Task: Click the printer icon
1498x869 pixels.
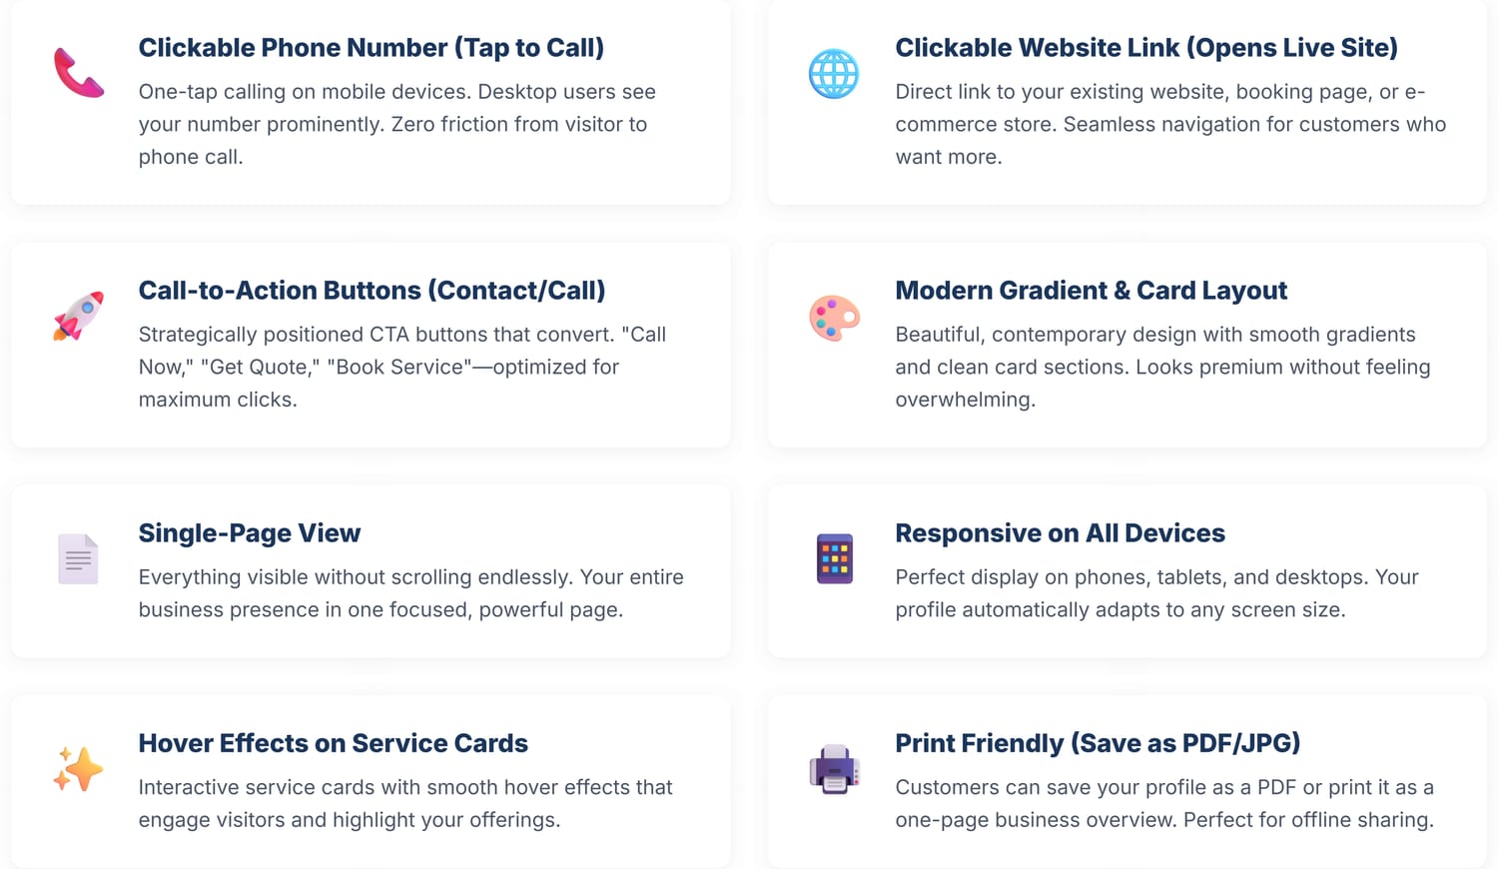Action: point(834,769)
